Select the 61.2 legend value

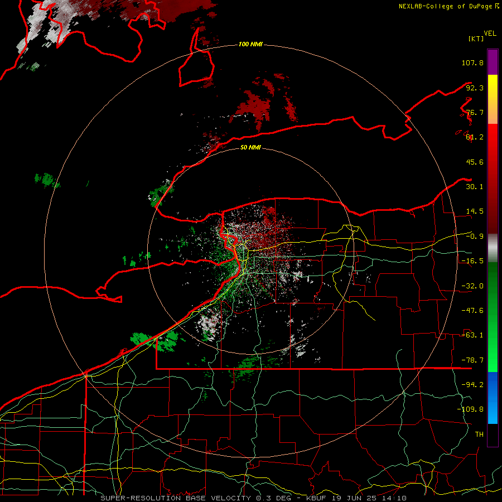pos(475,137)
